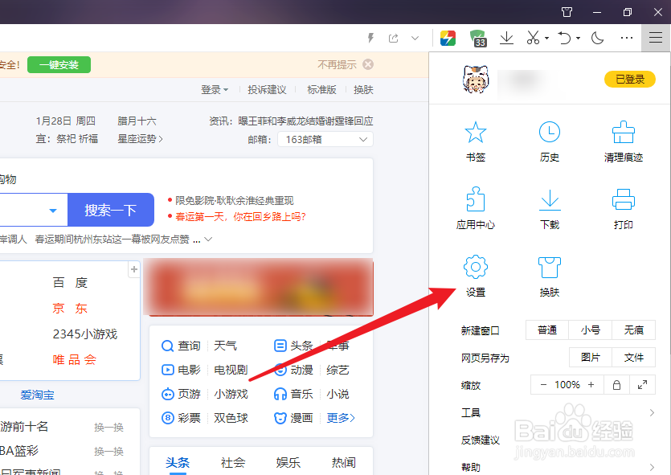Expand the undo dropdown arrow

(x=578, y=38)
